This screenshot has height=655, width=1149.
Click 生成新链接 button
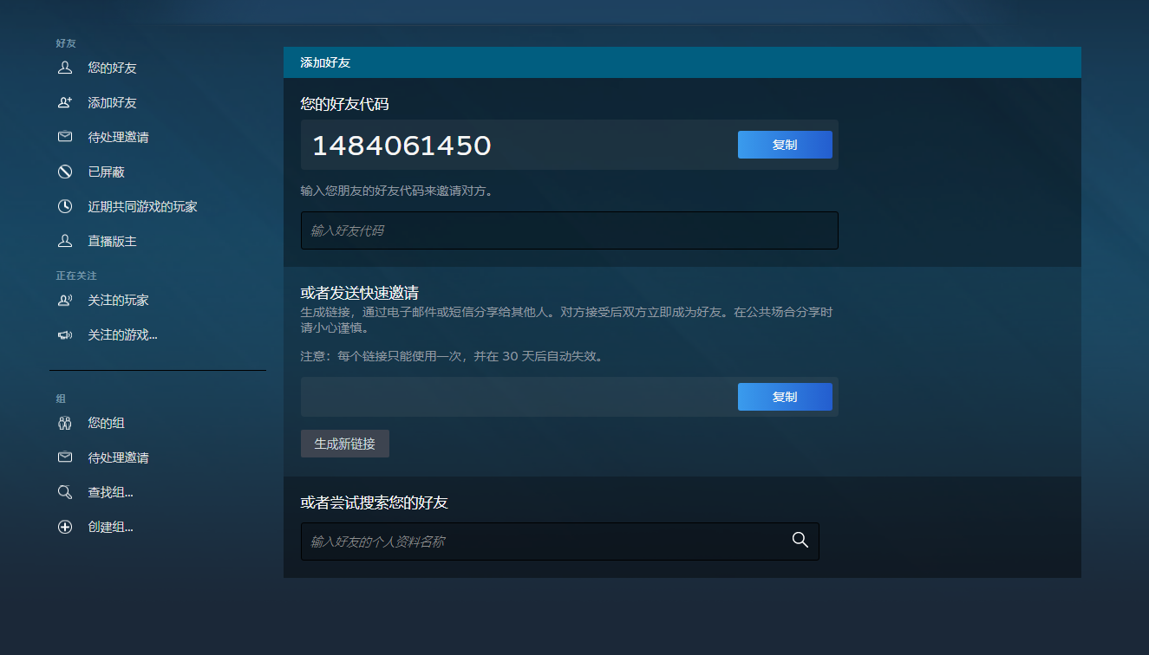(x=345, y=444)
